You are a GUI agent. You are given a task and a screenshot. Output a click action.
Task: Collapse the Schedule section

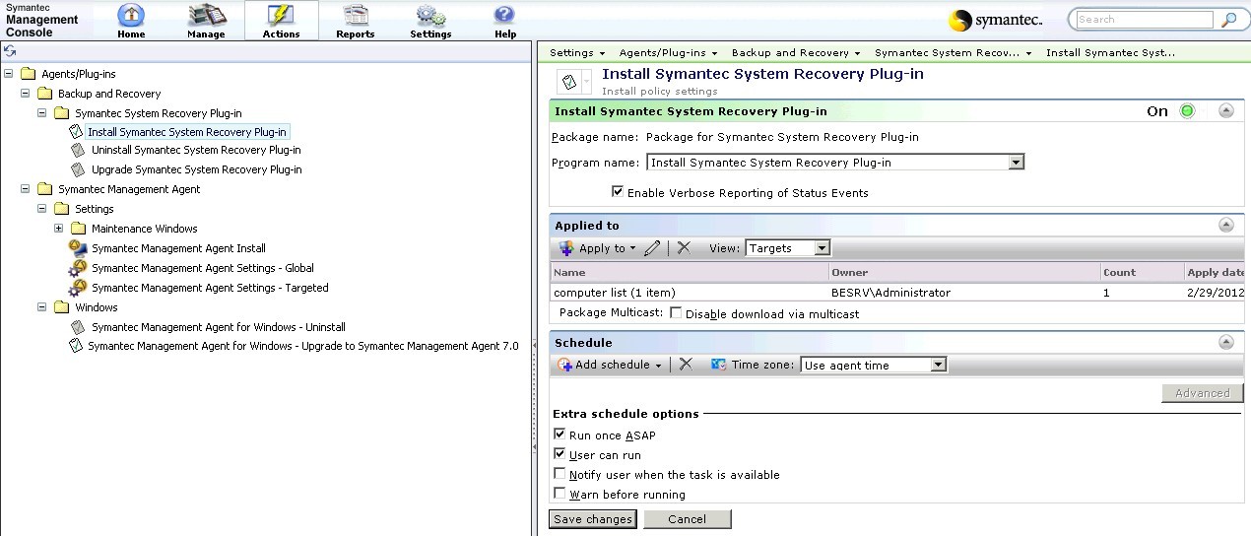[x=1226, y=343]
